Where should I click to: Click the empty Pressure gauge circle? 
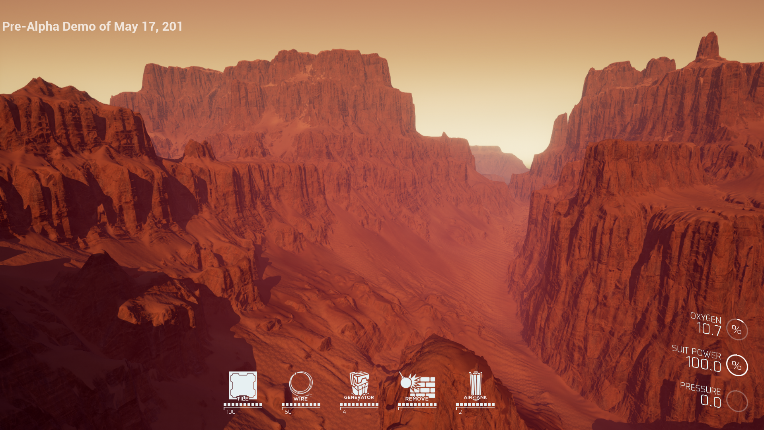point(737,401)
